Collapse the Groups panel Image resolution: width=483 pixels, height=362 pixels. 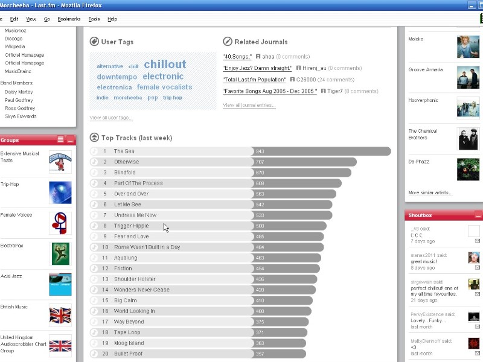70,139
